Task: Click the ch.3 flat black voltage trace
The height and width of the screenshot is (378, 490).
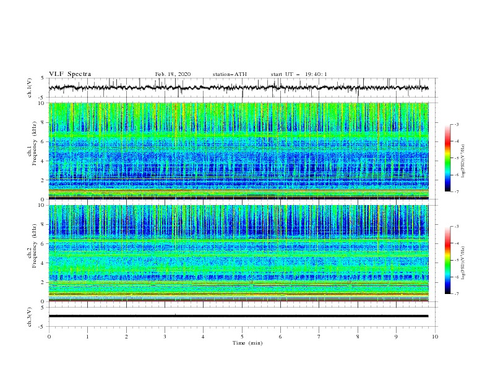Action: 238,316
